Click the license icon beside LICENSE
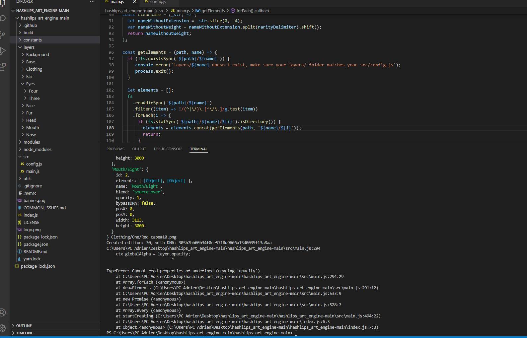This screenshot has height=338, width=527. tap(20, 222)
